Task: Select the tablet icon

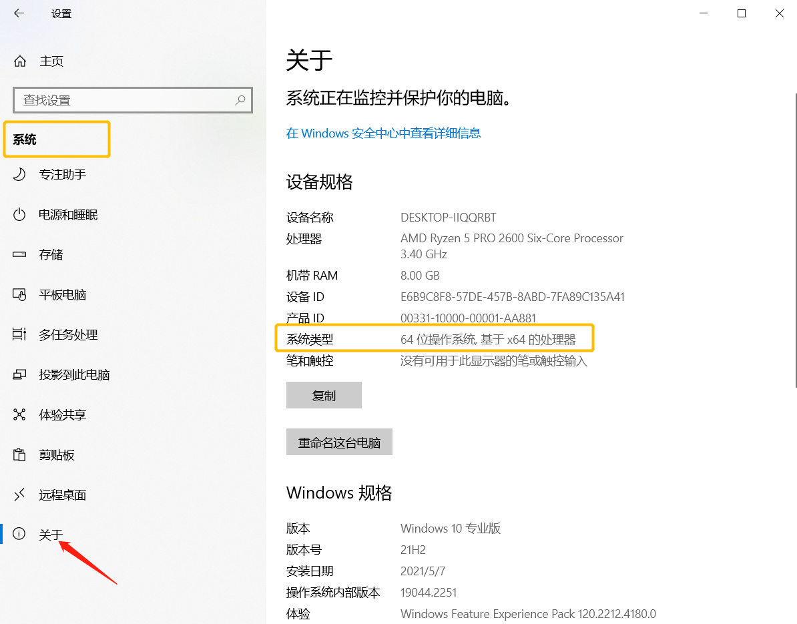Action: [x=19, y=294]
